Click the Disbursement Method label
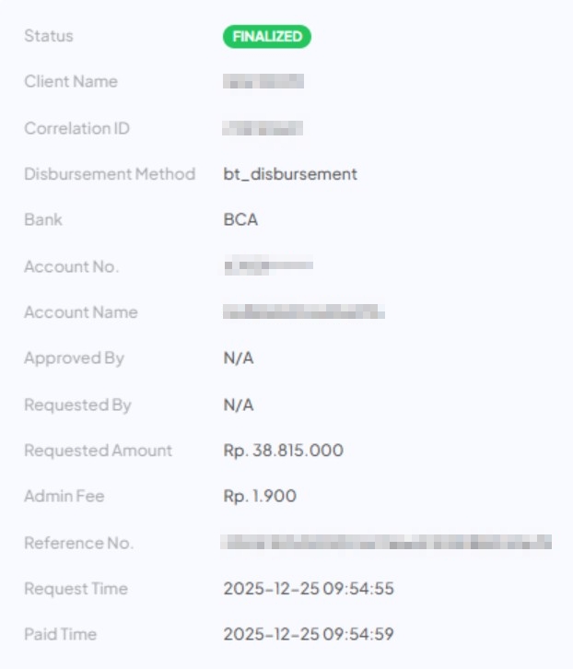Viewport: 573px width, 669px height. click(110, 174)
